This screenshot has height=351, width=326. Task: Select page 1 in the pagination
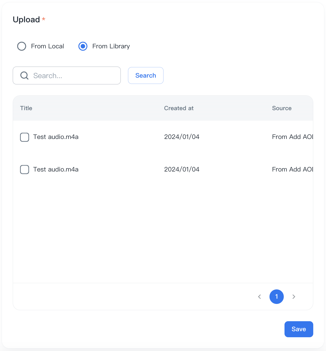pyautogui.click(x=276, y=297)
